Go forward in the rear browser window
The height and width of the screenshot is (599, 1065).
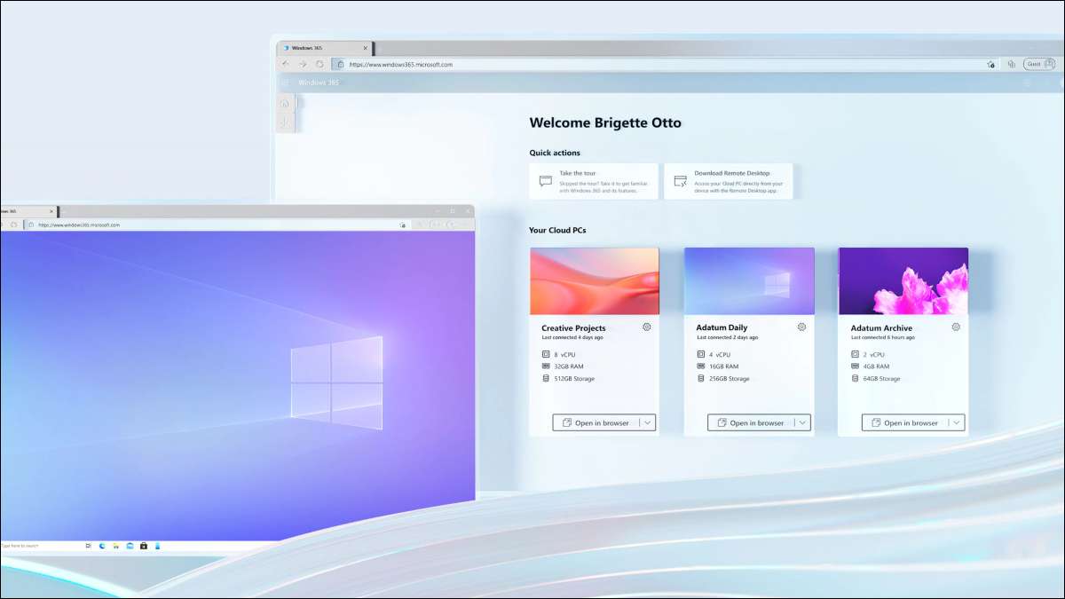tap(303, 64)
